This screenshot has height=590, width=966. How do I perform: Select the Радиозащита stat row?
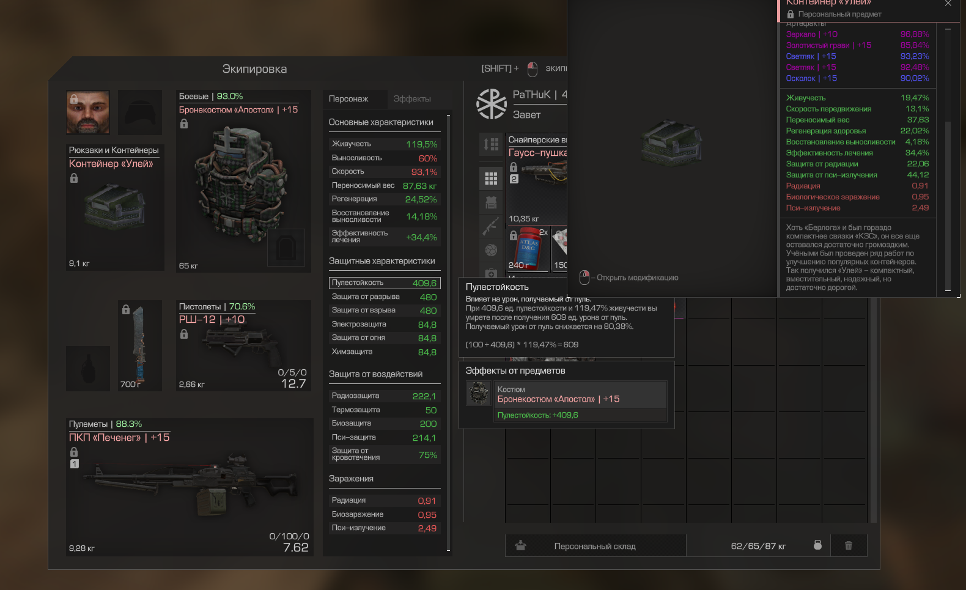tap(385, 396)
